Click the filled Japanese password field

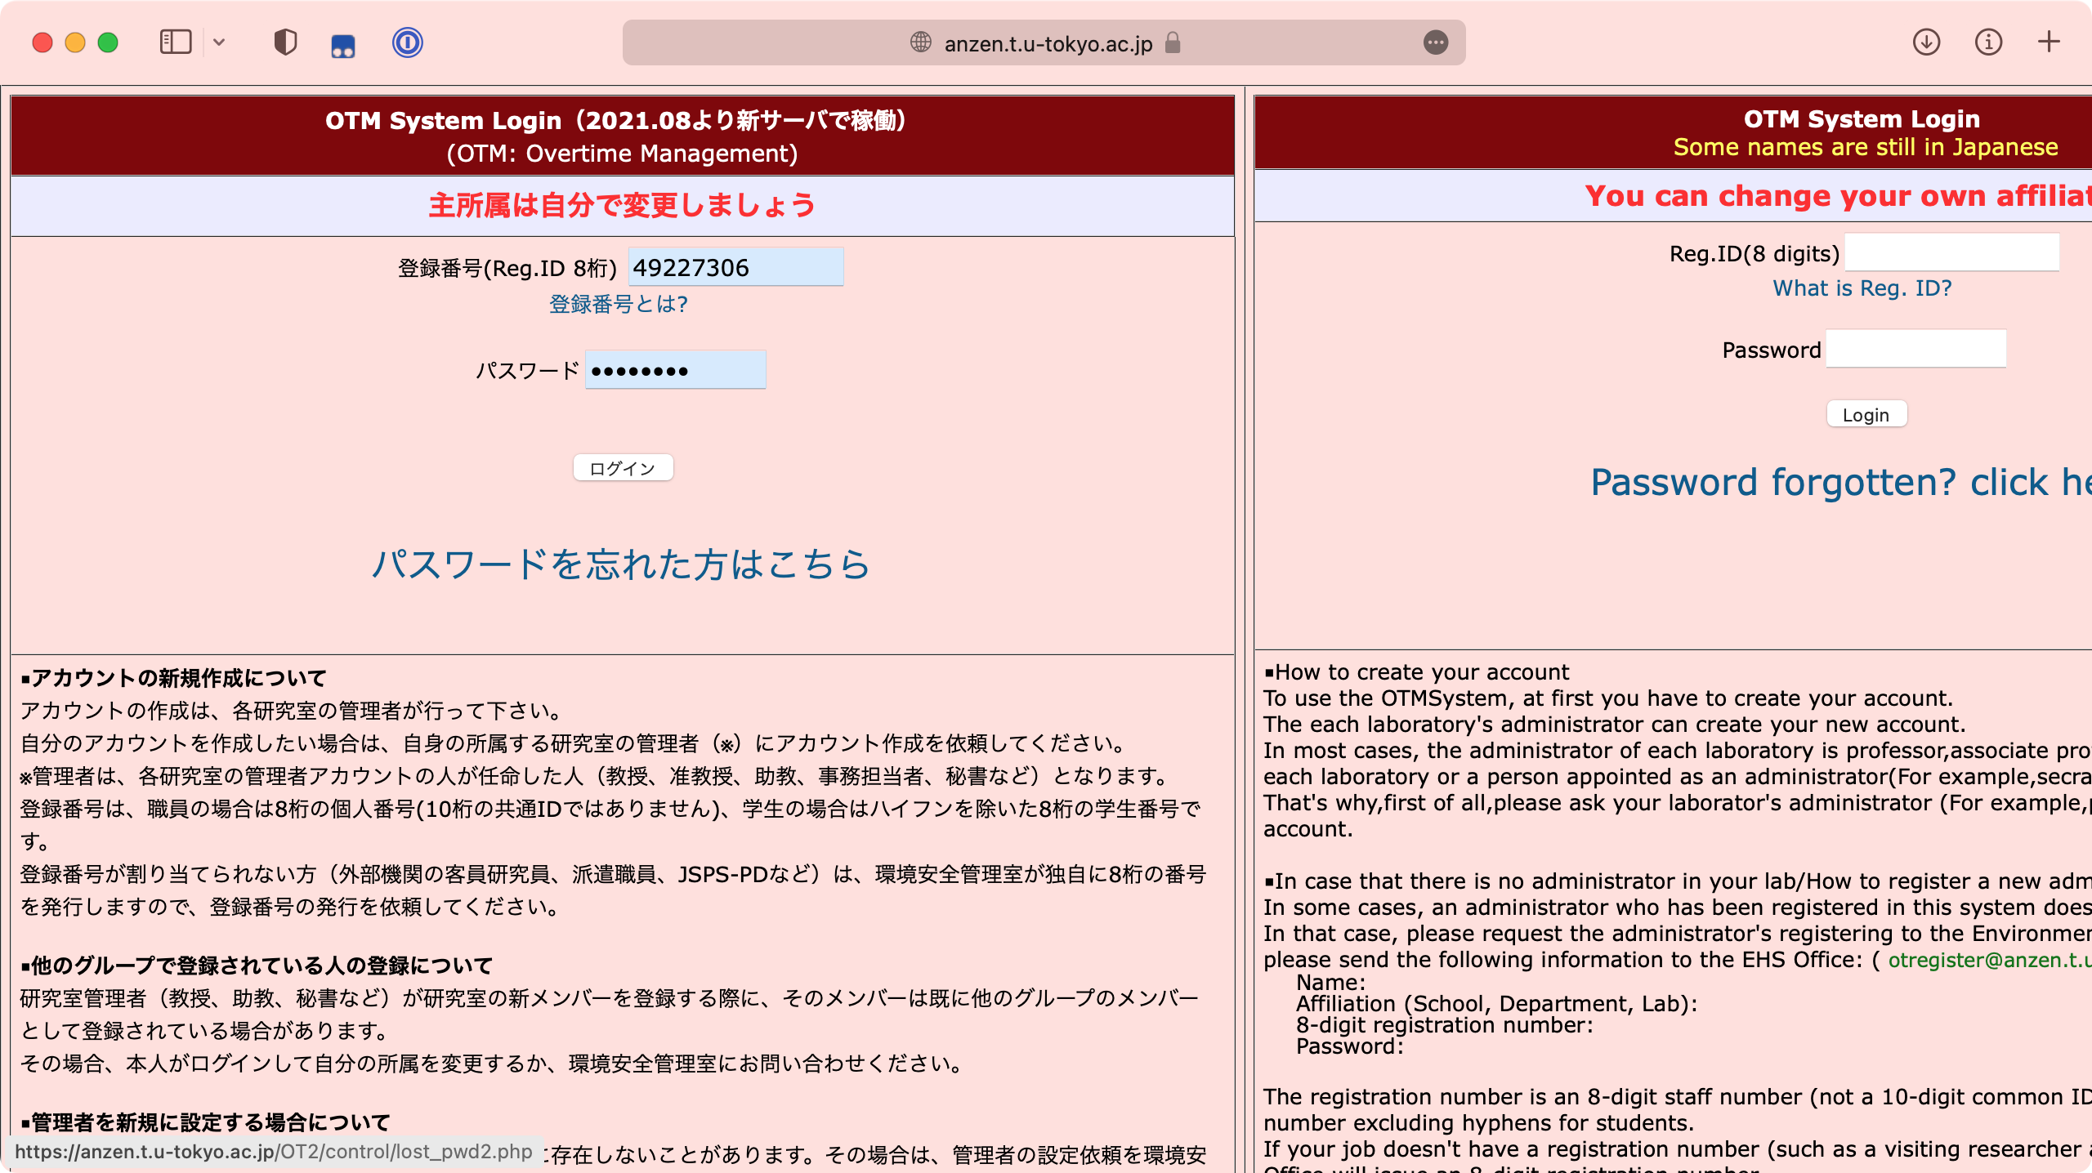point(675,371)
